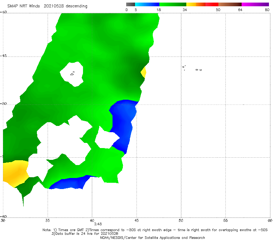273x240 pixels.
Task: Click the gray segment of the wind color bar
Action: point(130,4)
